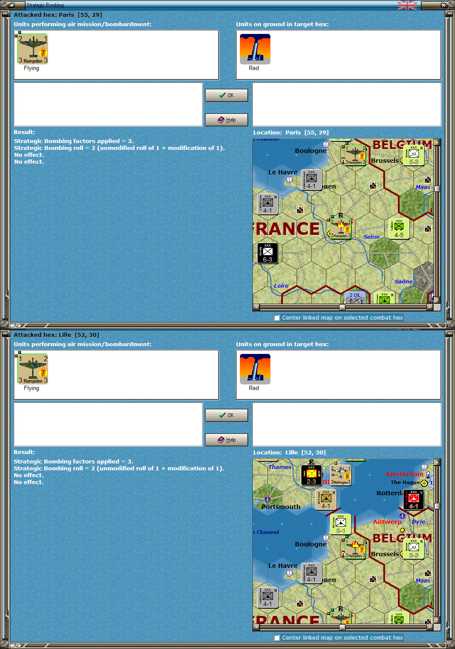Click the 'Amsterdam' city label on Lille map
This screenshot has height=649, width=455.
click(x=404, y=474)
